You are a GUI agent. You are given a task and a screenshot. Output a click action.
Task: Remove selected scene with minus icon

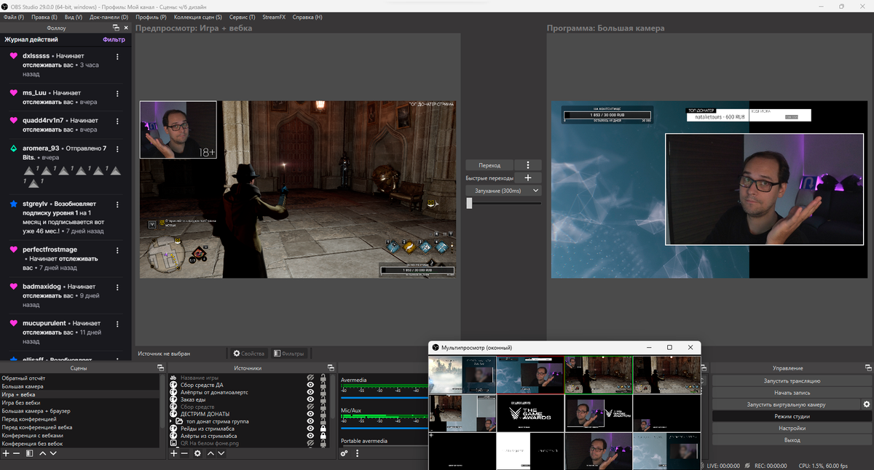click(x=16, y=453)
